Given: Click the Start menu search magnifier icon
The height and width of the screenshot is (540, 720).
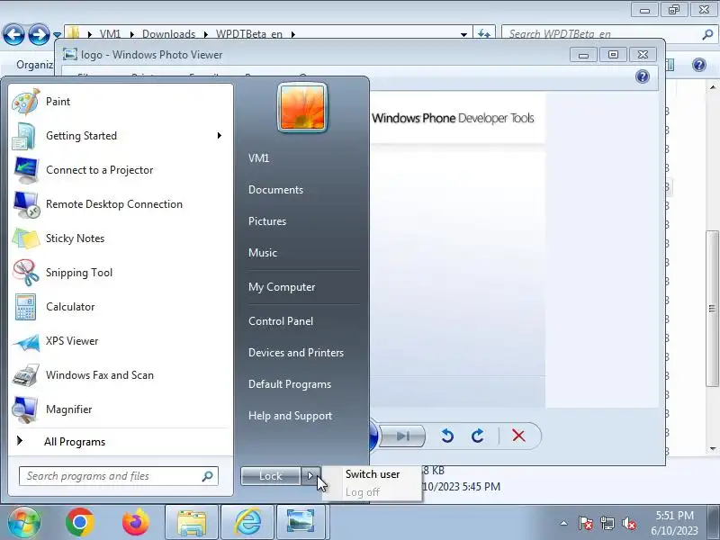Looking at the screenshot, I should click(x=208, y=476).
